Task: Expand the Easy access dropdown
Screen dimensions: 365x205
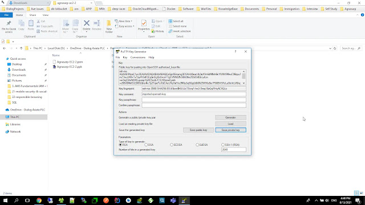Action: tap(133, 26)
